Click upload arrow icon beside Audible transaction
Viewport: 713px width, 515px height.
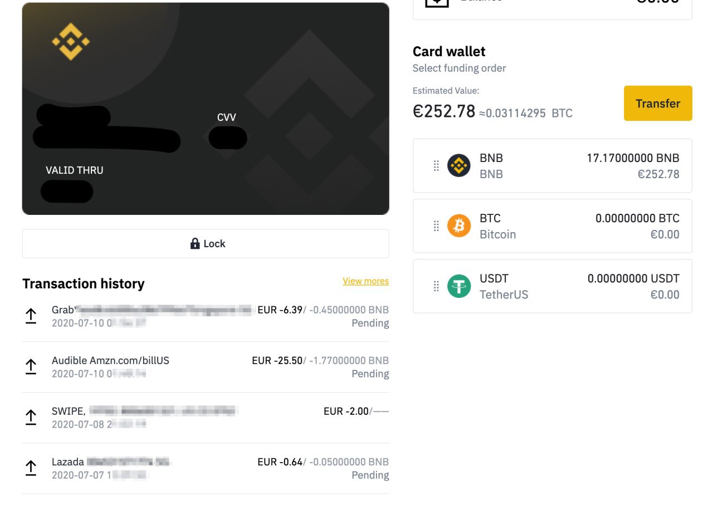click(31, 366)
